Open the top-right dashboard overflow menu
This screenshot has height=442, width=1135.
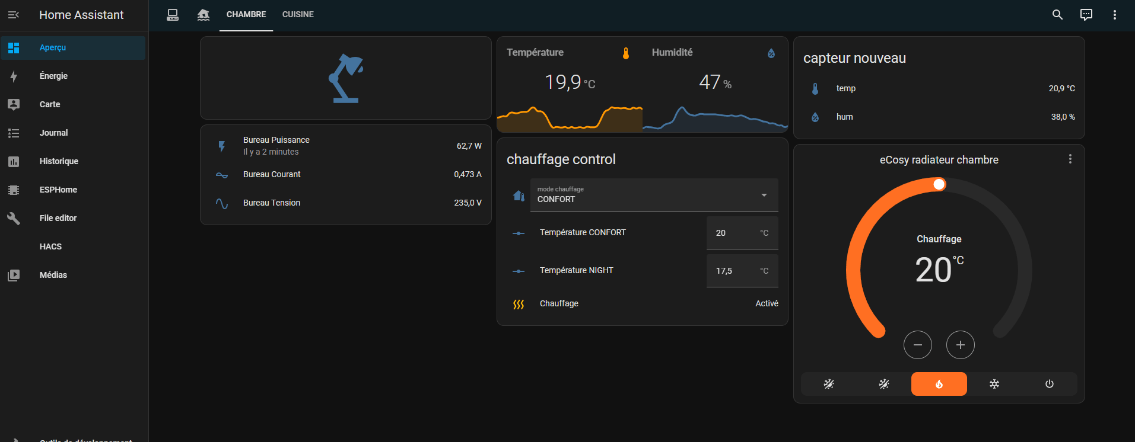click(1114, 15)
